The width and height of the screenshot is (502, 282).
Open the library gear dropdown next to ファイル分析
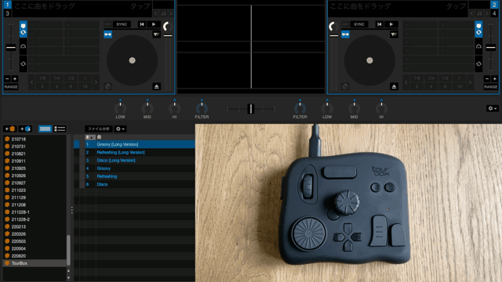click(x=120, y=128)
